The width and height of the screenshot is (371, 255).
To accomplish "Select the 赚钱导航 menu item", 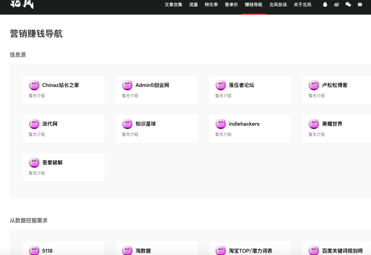I will (254, 5).
